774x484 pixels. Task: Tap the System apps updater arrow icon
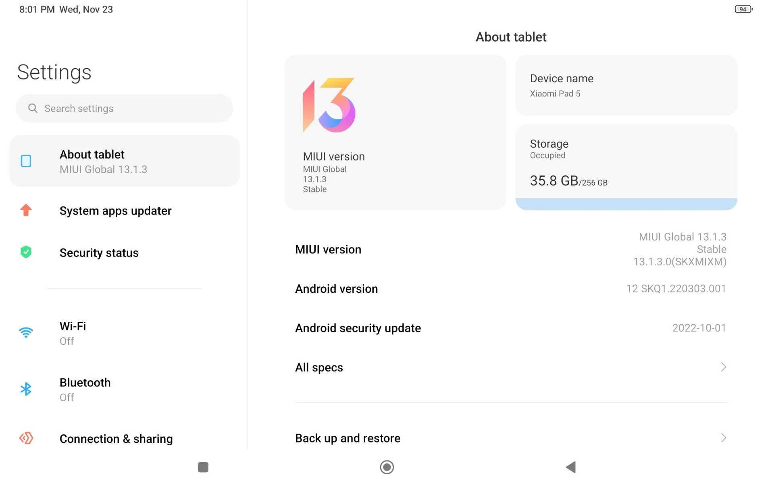[x=26, y=210]
